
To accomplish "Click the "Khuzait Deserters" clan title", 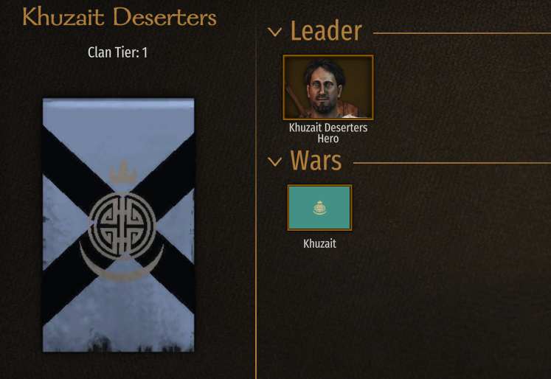I will [119, 17].
